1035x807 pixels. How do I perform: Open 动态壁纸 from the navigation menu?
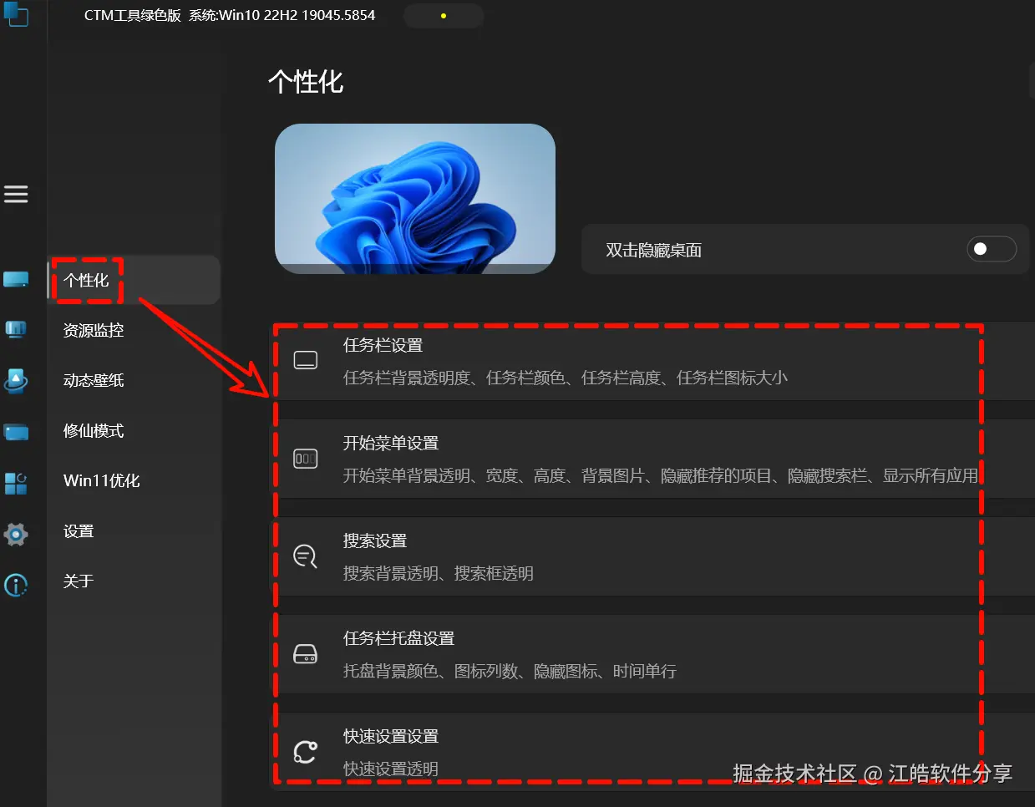pyautogui.click(x=134, y=381)
